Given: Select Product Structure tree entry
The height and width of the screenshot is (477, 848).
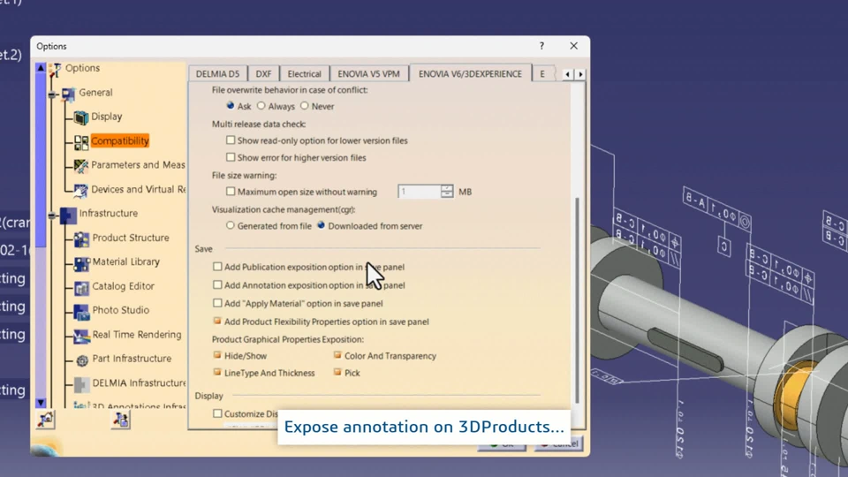Looking at the screenshot, I should tap(131, 238).
